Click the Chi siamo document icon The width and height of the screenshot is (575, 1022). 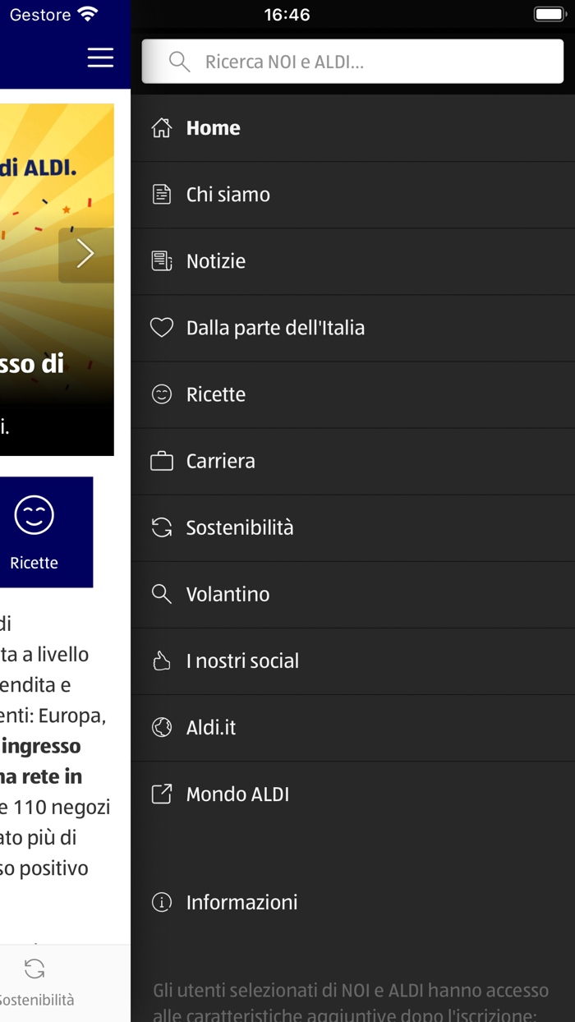tap(162, 194)
